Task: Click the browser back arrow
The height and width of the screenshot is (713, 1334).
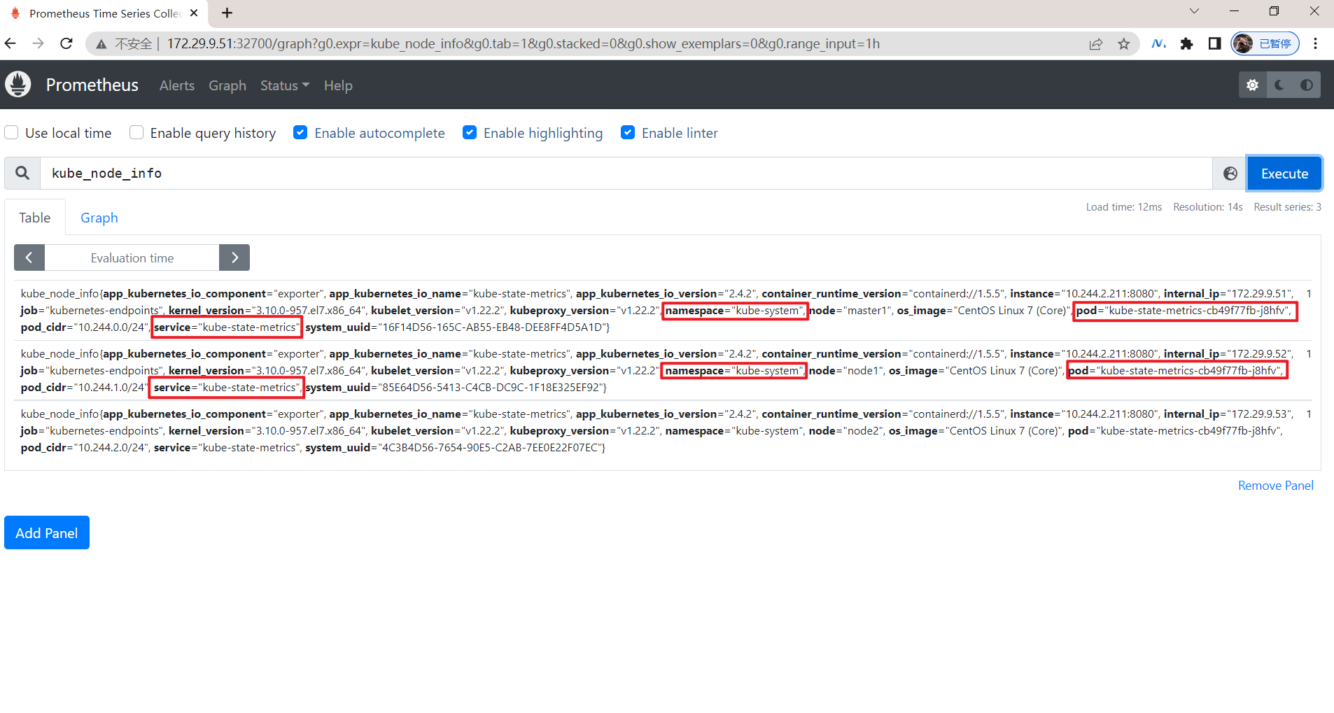Action: click(x=10, y=43)
